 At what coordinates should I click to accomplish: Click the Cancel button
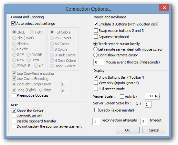pyautogui.click(x=154, y=130)
